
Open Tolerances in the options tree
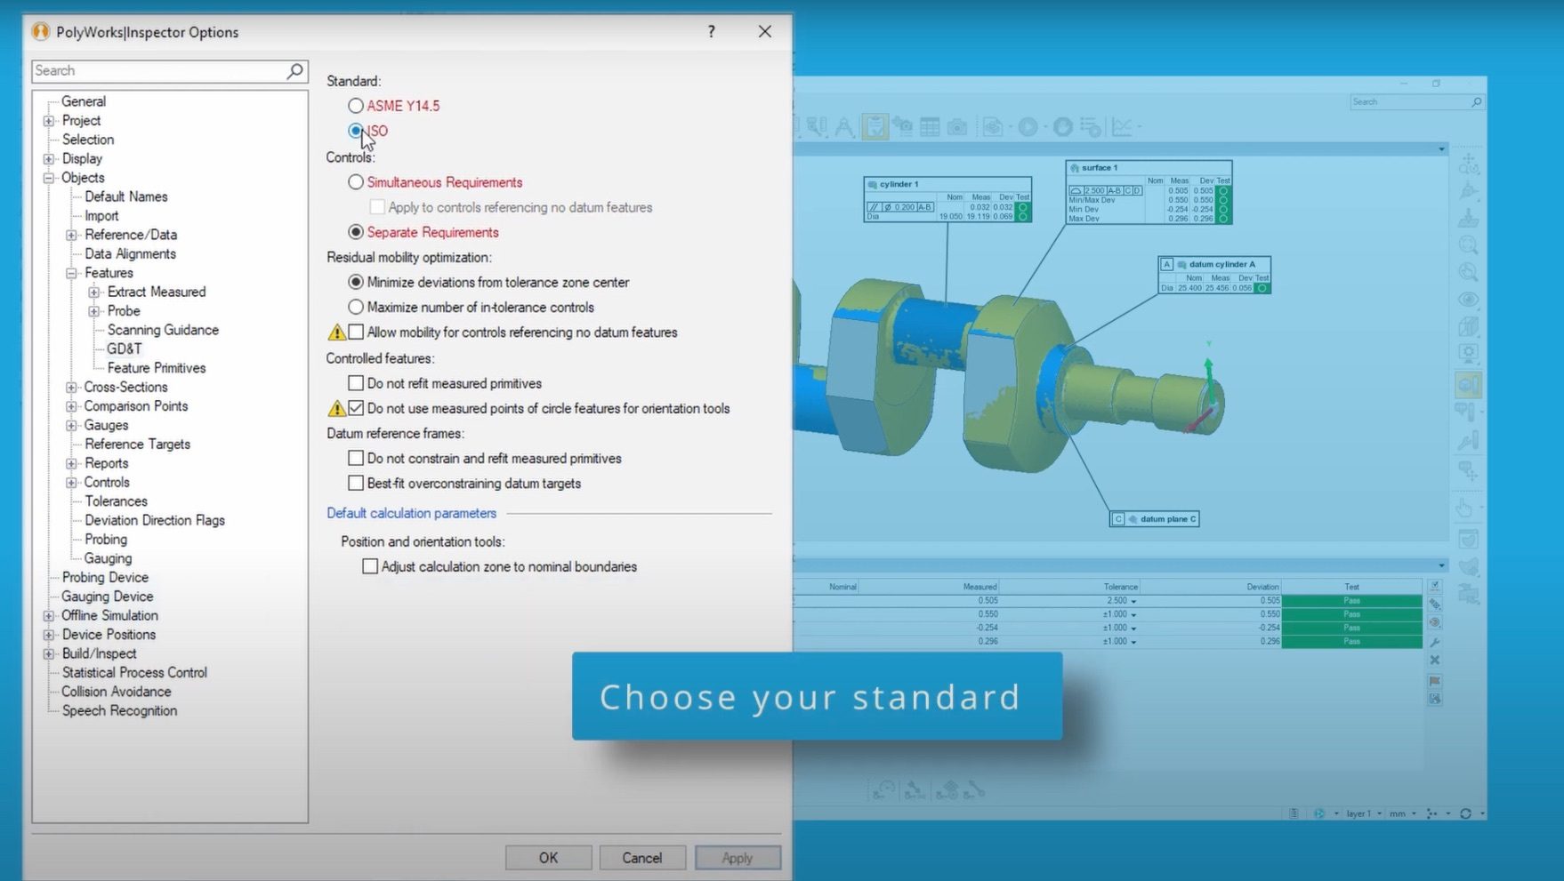tap(116, 501)
